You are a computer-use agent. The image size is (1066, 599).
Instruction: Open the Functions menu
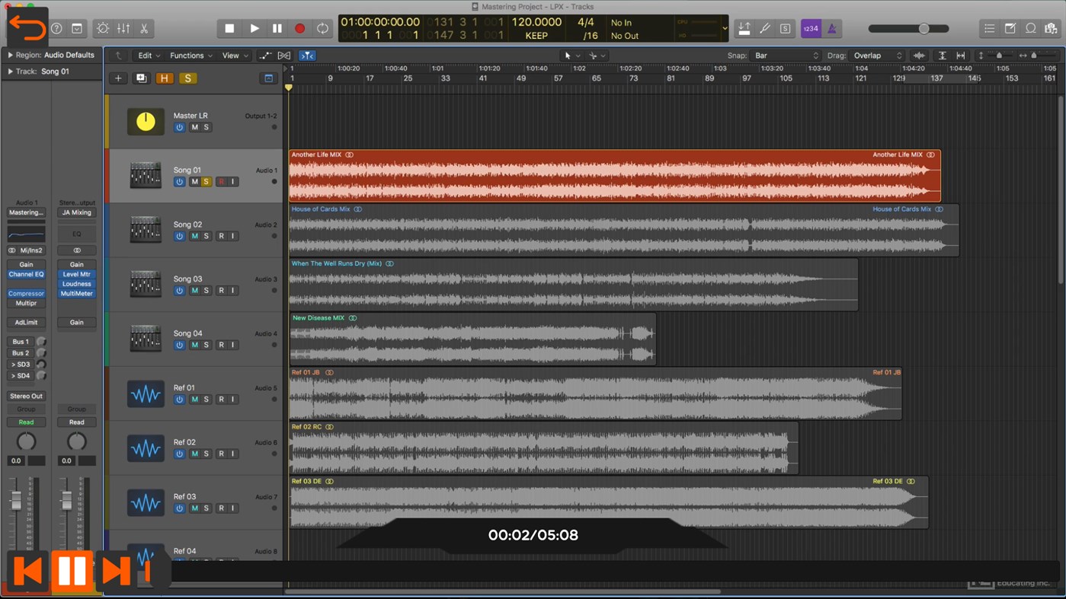point(190,56)
